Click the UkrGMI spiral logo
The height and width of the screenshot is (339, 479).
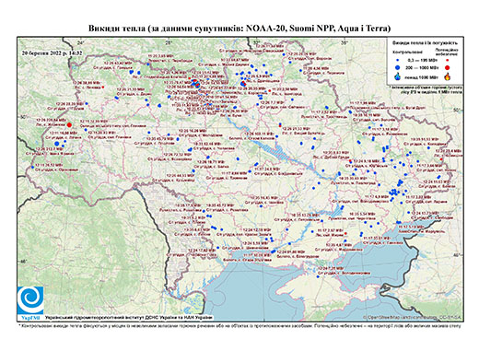[x=30, y=300]
